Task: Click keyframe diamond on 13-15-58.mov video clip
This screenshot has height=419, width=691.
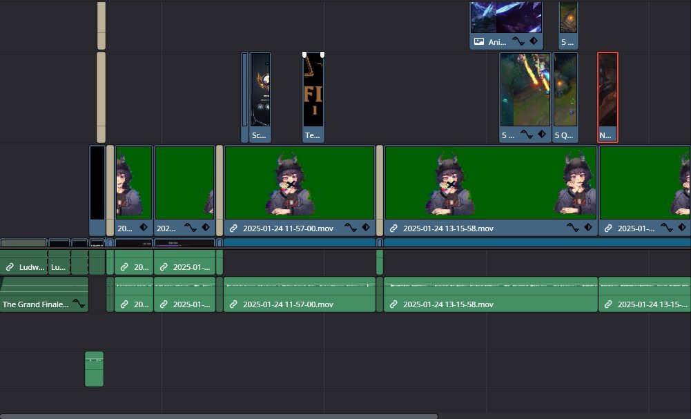Action: click(x=588, y=227)
